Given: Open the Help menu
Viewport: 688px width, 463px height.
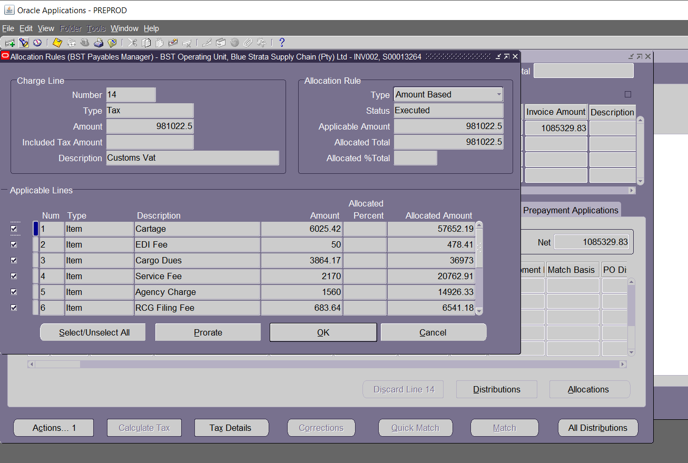Looking at the screenshot, I should [151, 28].
